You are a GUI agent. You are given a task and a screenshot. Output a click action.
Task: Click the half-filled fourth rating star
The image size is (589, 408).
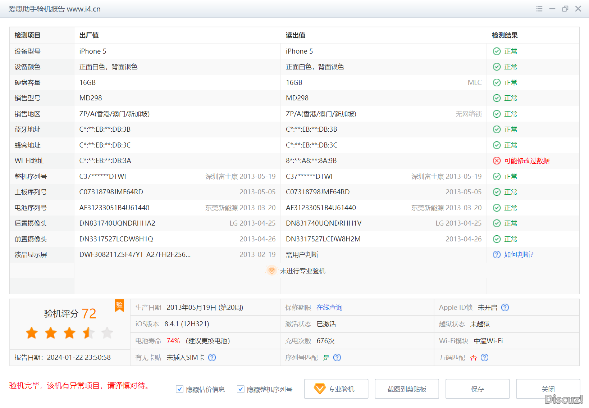(x=88, y=333)
